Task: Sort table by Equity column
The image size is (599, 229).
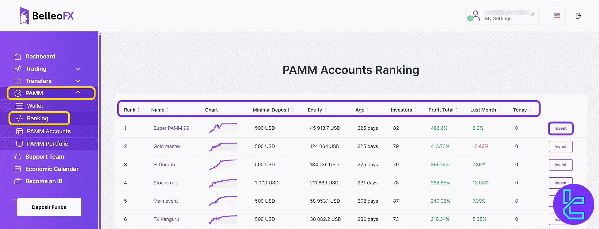Action: pyautogui.click(x=317, y=110)
